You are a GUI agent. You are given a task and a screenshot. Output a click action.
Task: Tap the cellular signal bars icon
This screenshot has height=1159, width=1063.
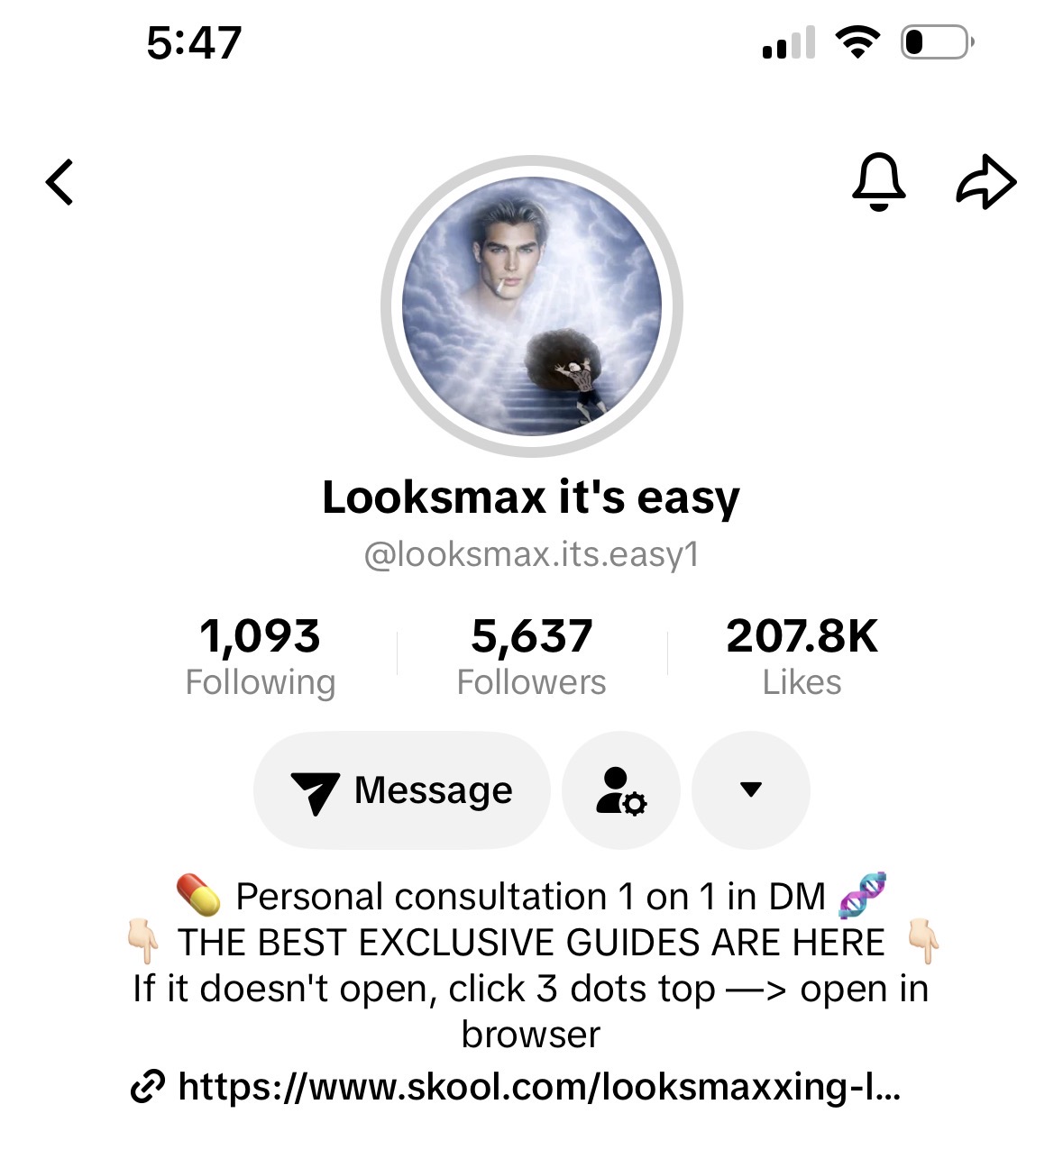(788, 43)
